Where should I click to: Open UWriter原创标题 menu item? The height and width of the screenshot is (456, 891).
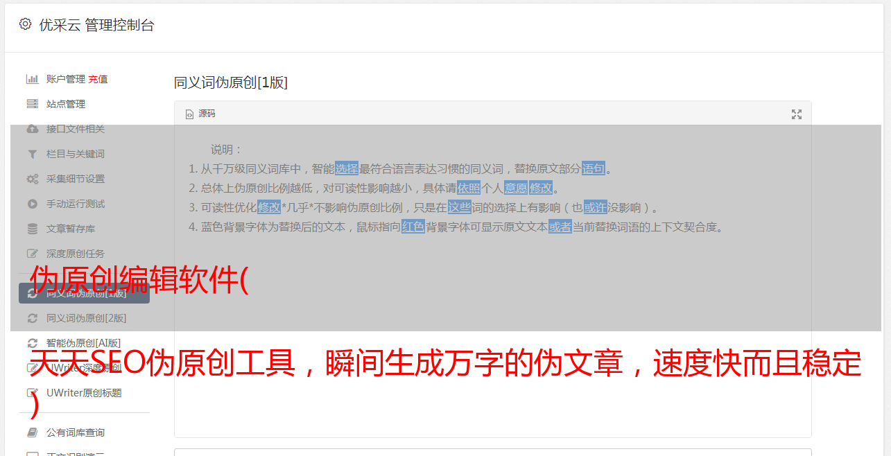(84, 393)
